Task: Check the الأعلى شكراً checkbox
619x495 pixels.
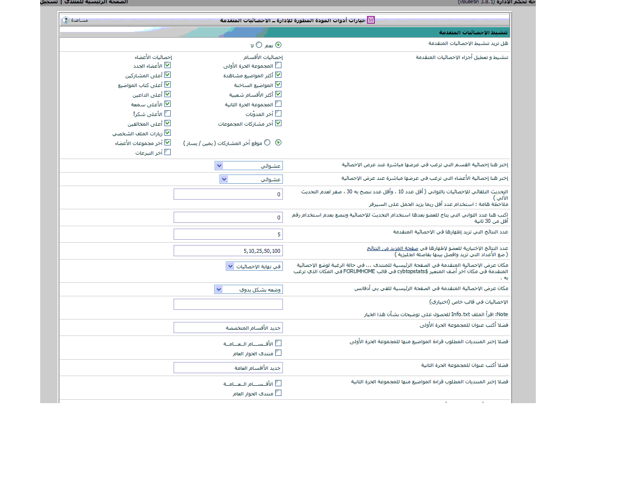Action: [x=167, y=114]
